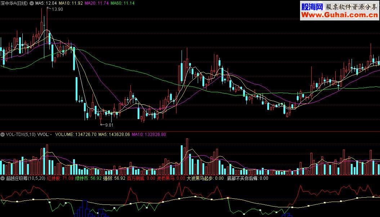This screenshot has width=380, height=217.
Task: Click the 绿持币: 56.92 value
Action: tap(88, 178)
